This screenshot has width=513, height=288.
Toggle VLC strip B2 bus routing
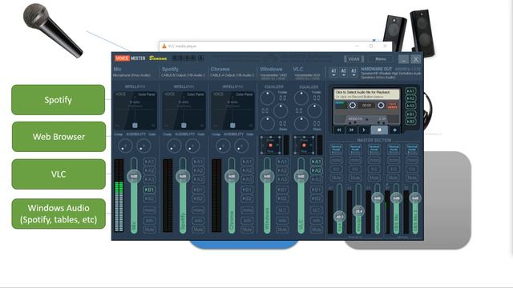tap(316, 198)
